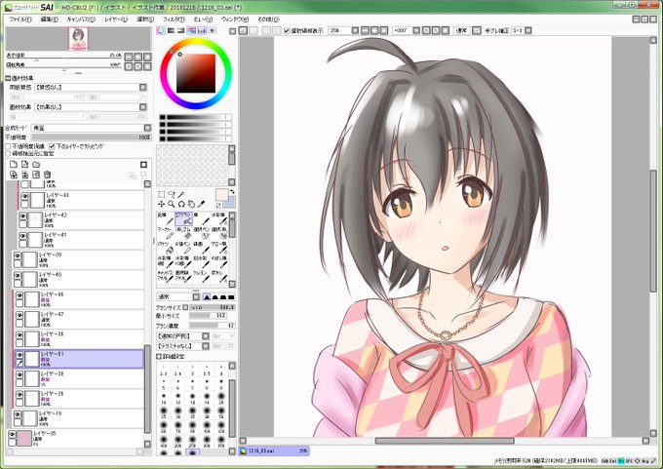The height and width of the screenshot is (469, 663).
Task: Open the Filter (フィルタ) menu
Action: click(174, 20)
